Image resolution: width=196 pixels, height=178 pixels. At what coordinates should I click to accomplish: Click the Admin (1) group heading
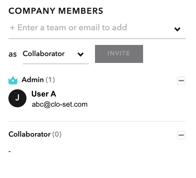38,80
